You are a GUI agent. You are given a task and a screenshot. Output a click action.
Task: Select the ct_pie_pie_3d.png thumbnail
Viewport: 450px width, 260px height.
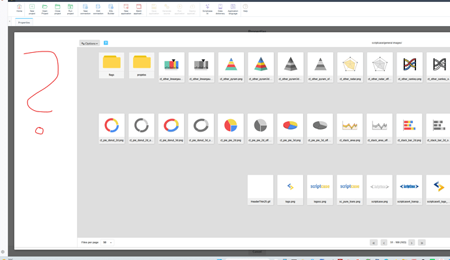pos(290,129)
